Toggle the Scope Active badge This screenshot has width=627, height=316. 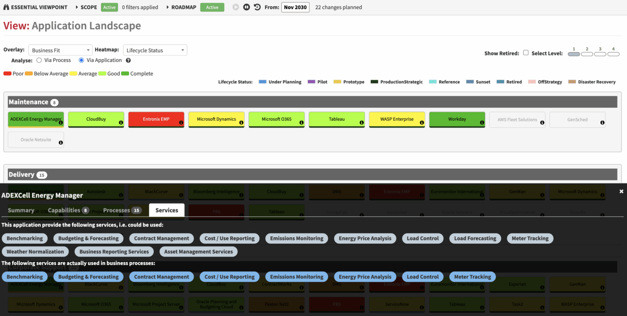click(109, 7)
